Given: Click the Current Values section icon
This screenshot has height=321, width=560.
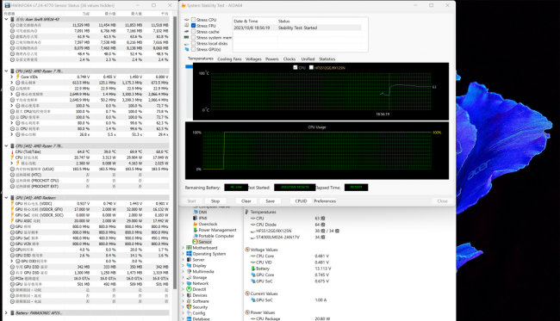Looking at the screenshot, I should coord(246,293).
